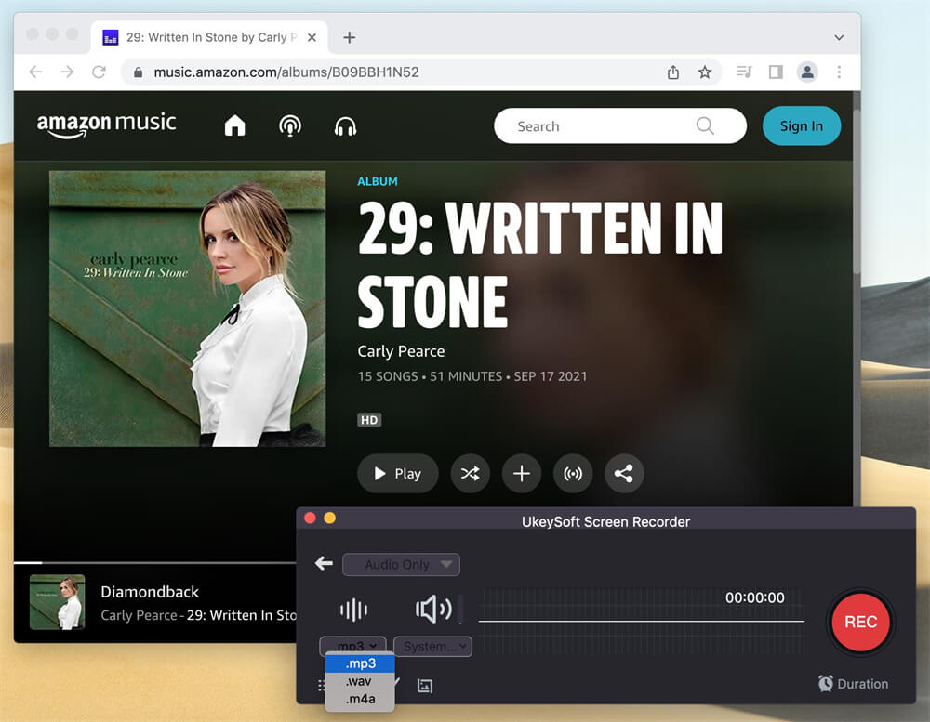
Task: Go forward in the browser
Action: pos(67,72)
